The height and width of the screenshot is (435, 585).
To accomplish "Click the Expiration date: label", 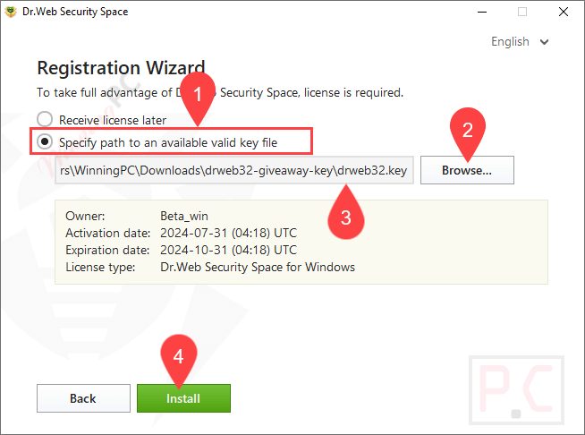I will tap(107, 250).
